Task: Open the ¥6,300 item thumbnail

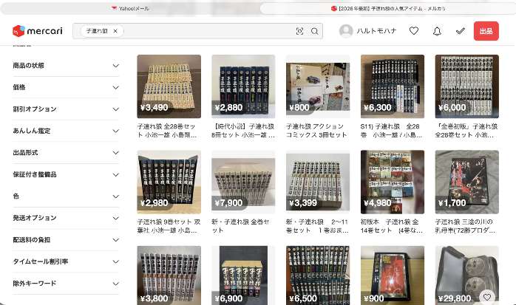Action: point(393,86)
